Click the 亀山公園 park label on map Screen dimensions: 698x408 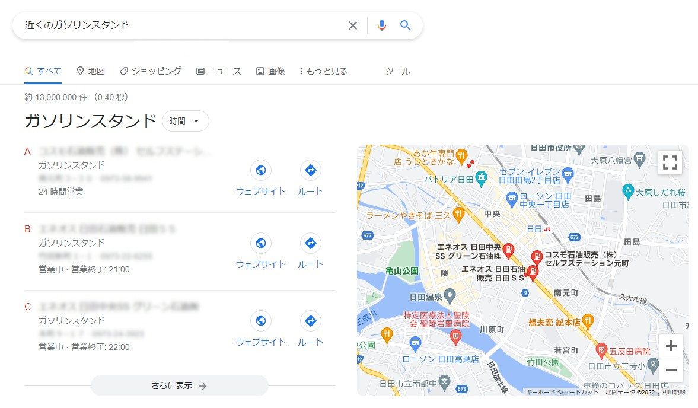[x=402, y=270]
